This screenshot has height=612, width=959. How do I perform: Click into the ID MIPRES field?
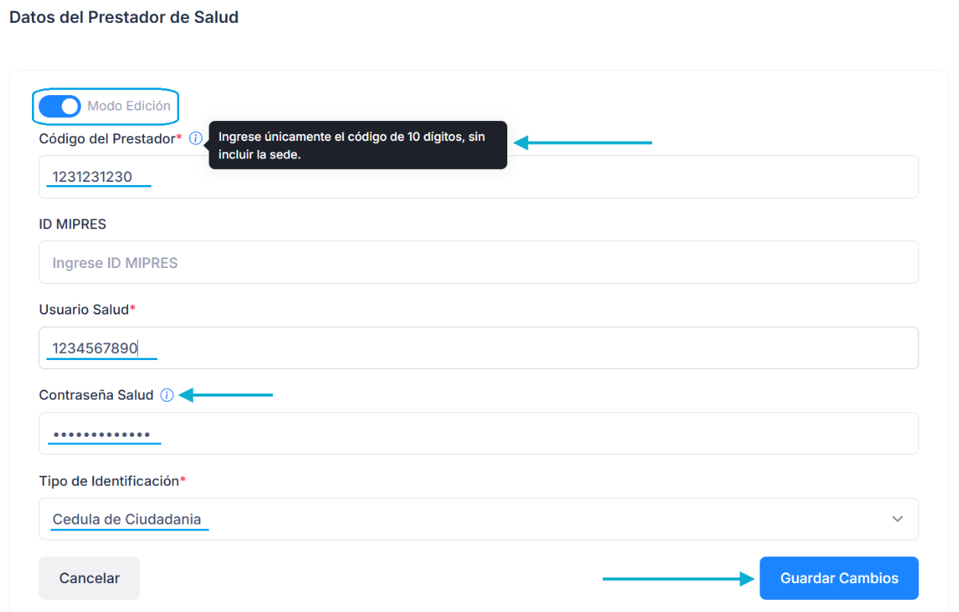pyautogui.click(x=478, y=263)
